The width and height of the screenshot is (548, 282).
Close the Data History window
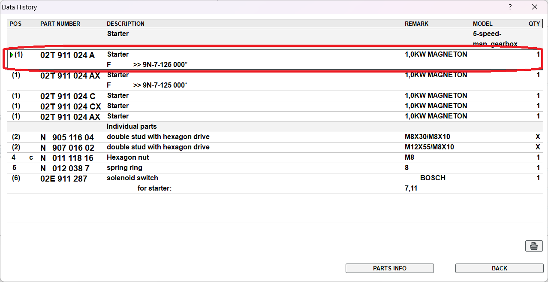click(x=535, y=7)
